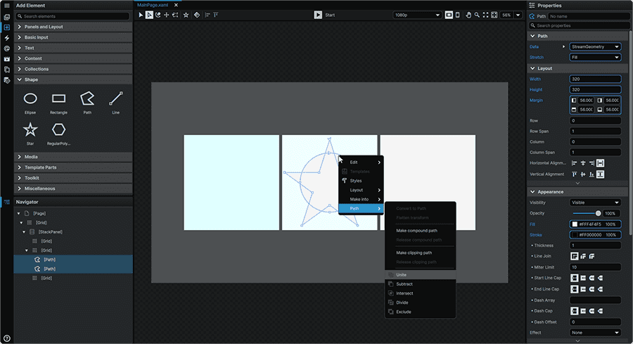
Task: Click Styles in context menu
Action: [x=361, y=181]
